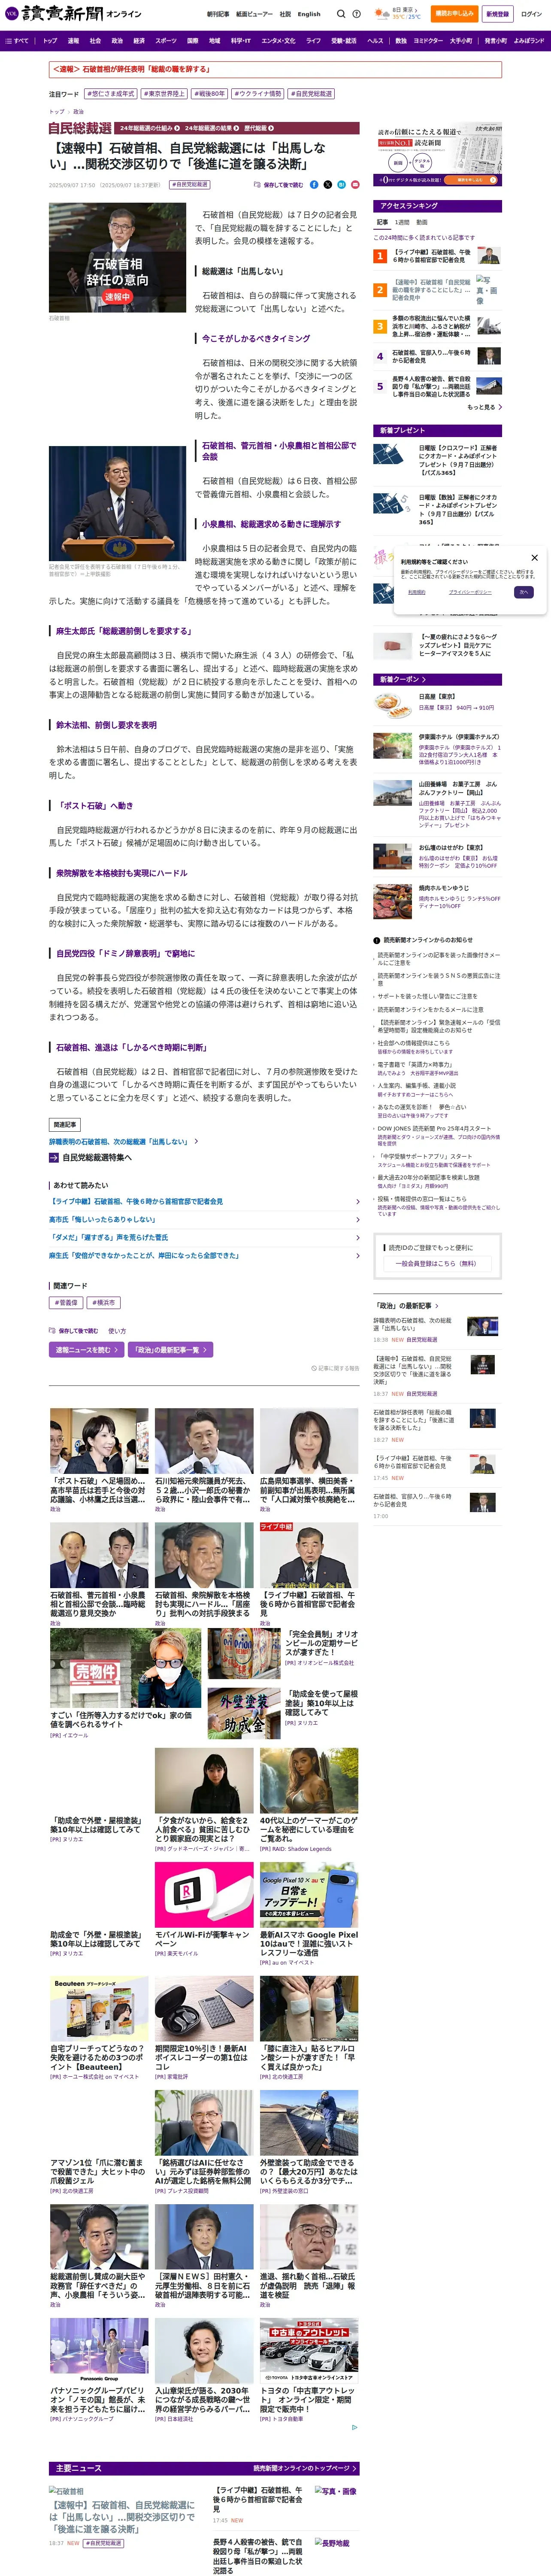Screen dimensions: 551x2576
Task: Switch ranking to 1週間 tab
Action: click(402, 223)
